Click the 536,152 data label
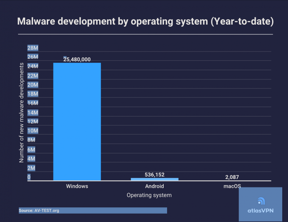 [x=154, y=175]
